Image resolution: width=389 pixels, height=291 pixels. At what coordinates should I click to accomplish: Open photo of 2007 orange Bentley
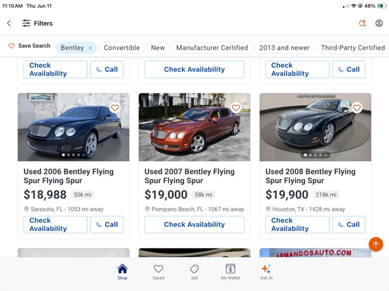(x=194, y=127)
